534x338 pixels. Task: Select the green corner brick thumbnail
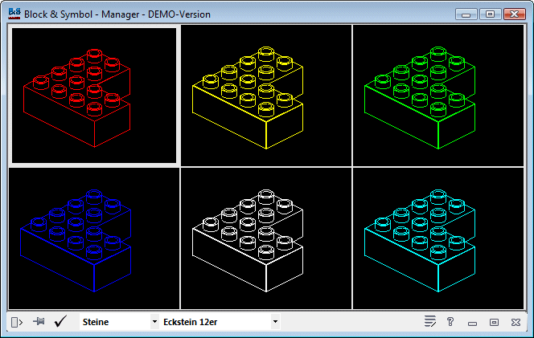click(438, 96)
